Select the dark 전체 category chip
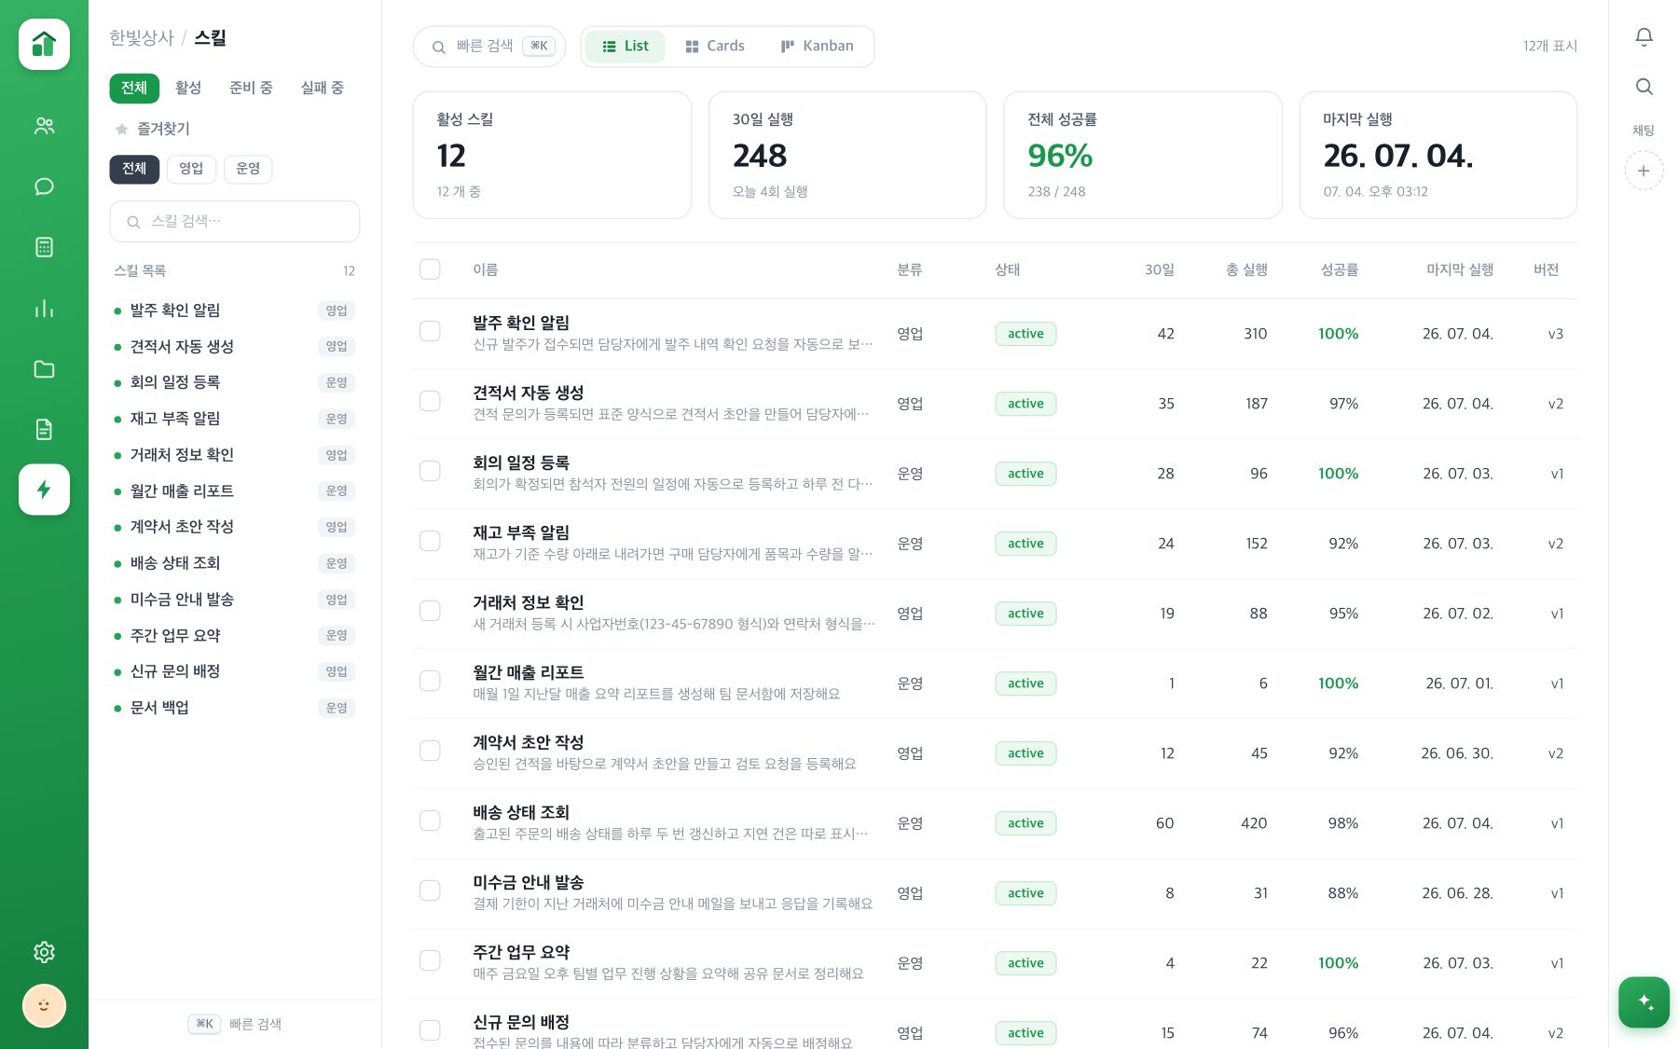The image size is (1678, 1049). [134, 169]
